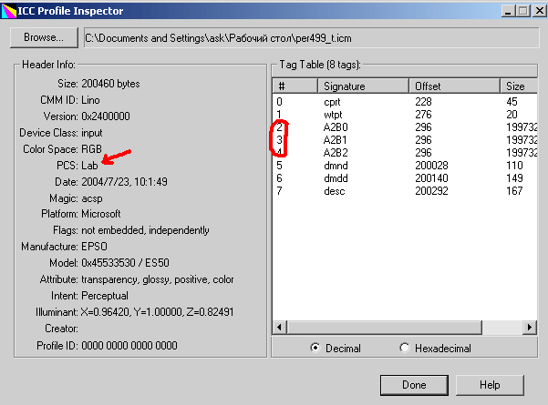Screen dimensions: 548x405
Task: Click the # column header
Action: 295,86
